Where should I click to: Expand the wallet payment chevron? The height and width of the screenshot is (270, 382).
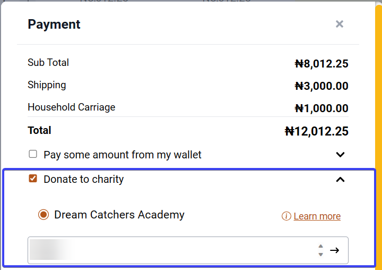click(x=340, y=155)
